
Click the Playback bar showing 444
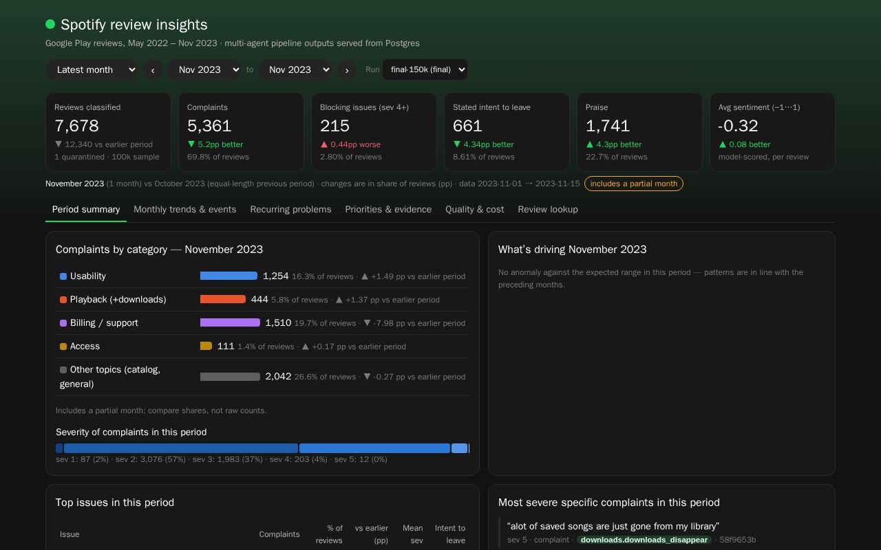[223, 299]
